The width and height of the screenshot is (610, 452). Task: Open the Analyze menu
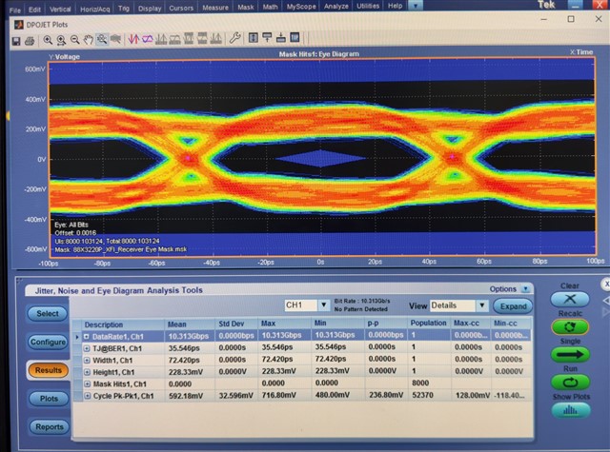point(336,7)
